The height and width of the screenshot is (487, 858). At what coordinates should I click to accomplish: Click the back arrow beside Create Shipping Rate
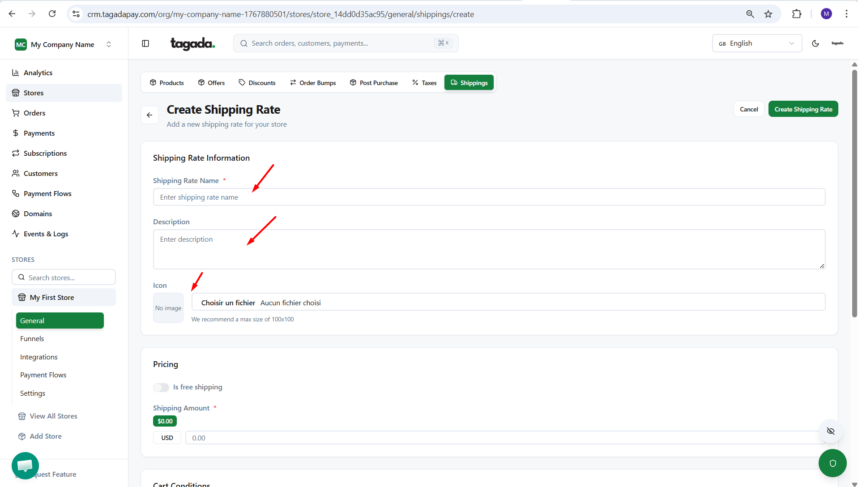coord(149,115)
